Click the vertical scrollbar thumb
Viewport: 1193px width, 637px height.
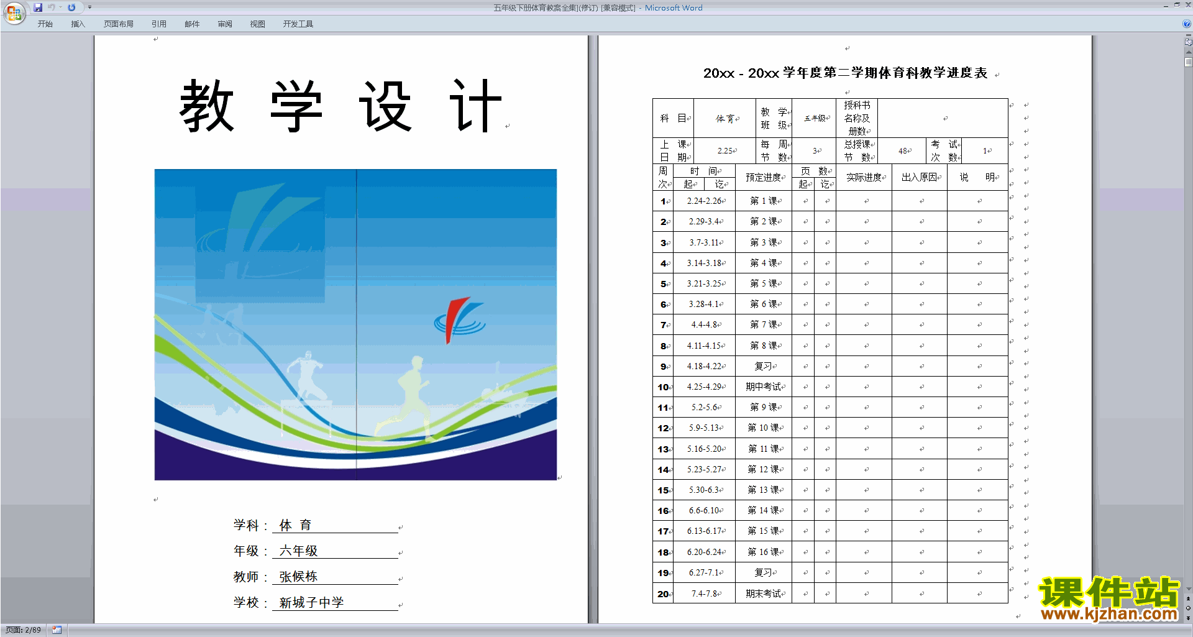coord(1188,62)
